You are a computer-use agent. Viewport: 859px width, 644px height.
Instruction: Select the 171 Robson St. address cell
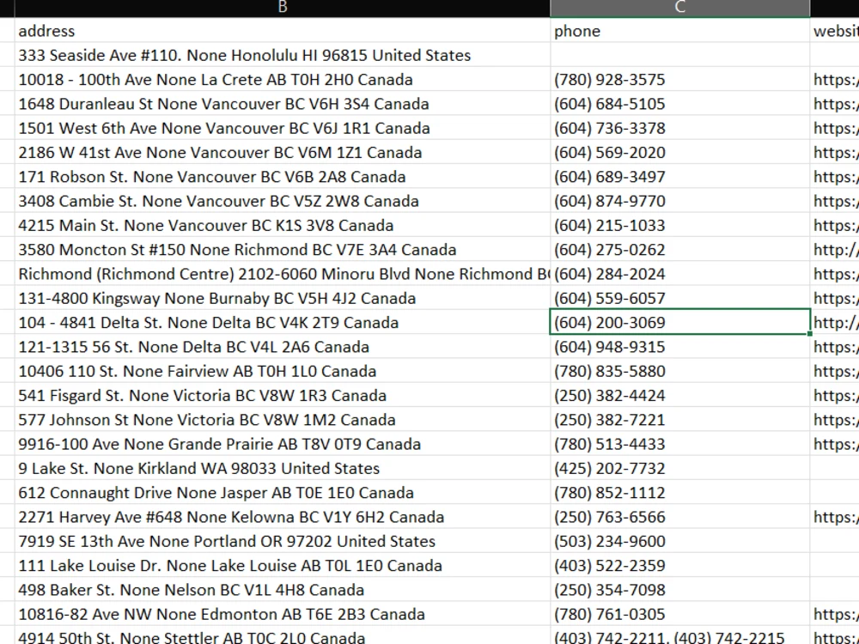[282, 176]
